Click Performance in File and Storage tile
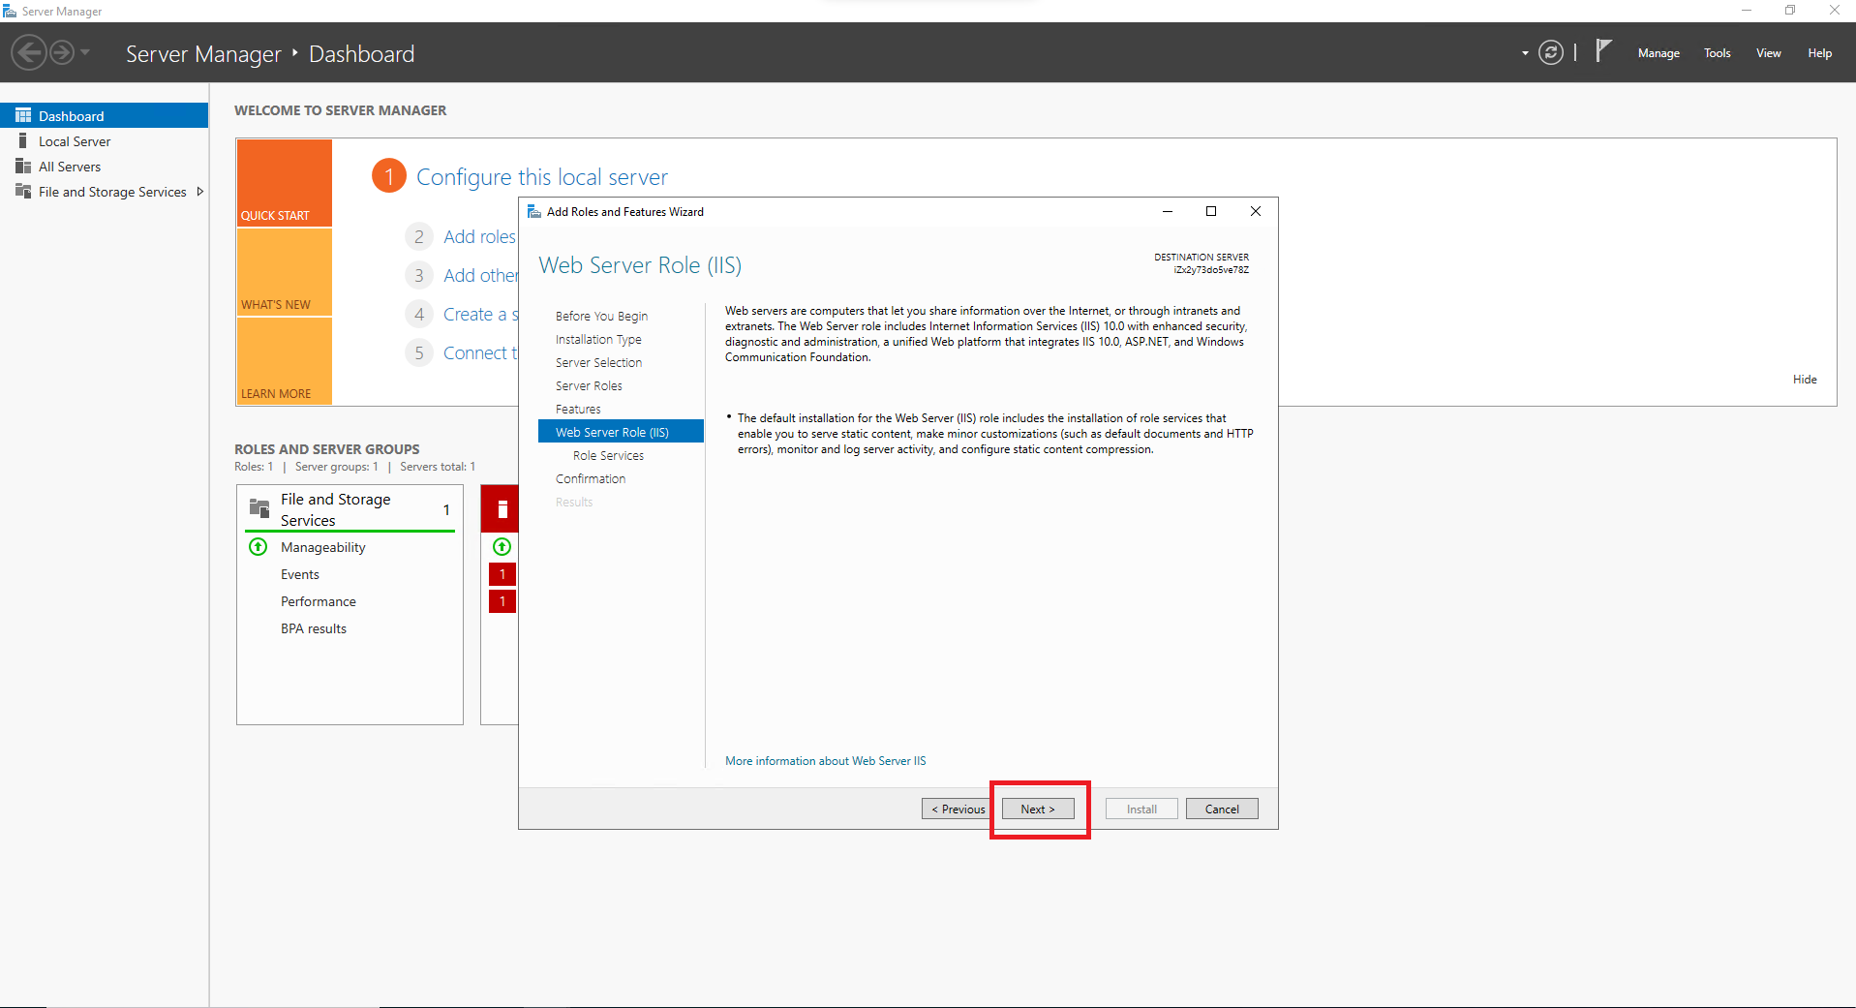The width and height of the screenshot is (1856, 1008). (x=319, y=601)
